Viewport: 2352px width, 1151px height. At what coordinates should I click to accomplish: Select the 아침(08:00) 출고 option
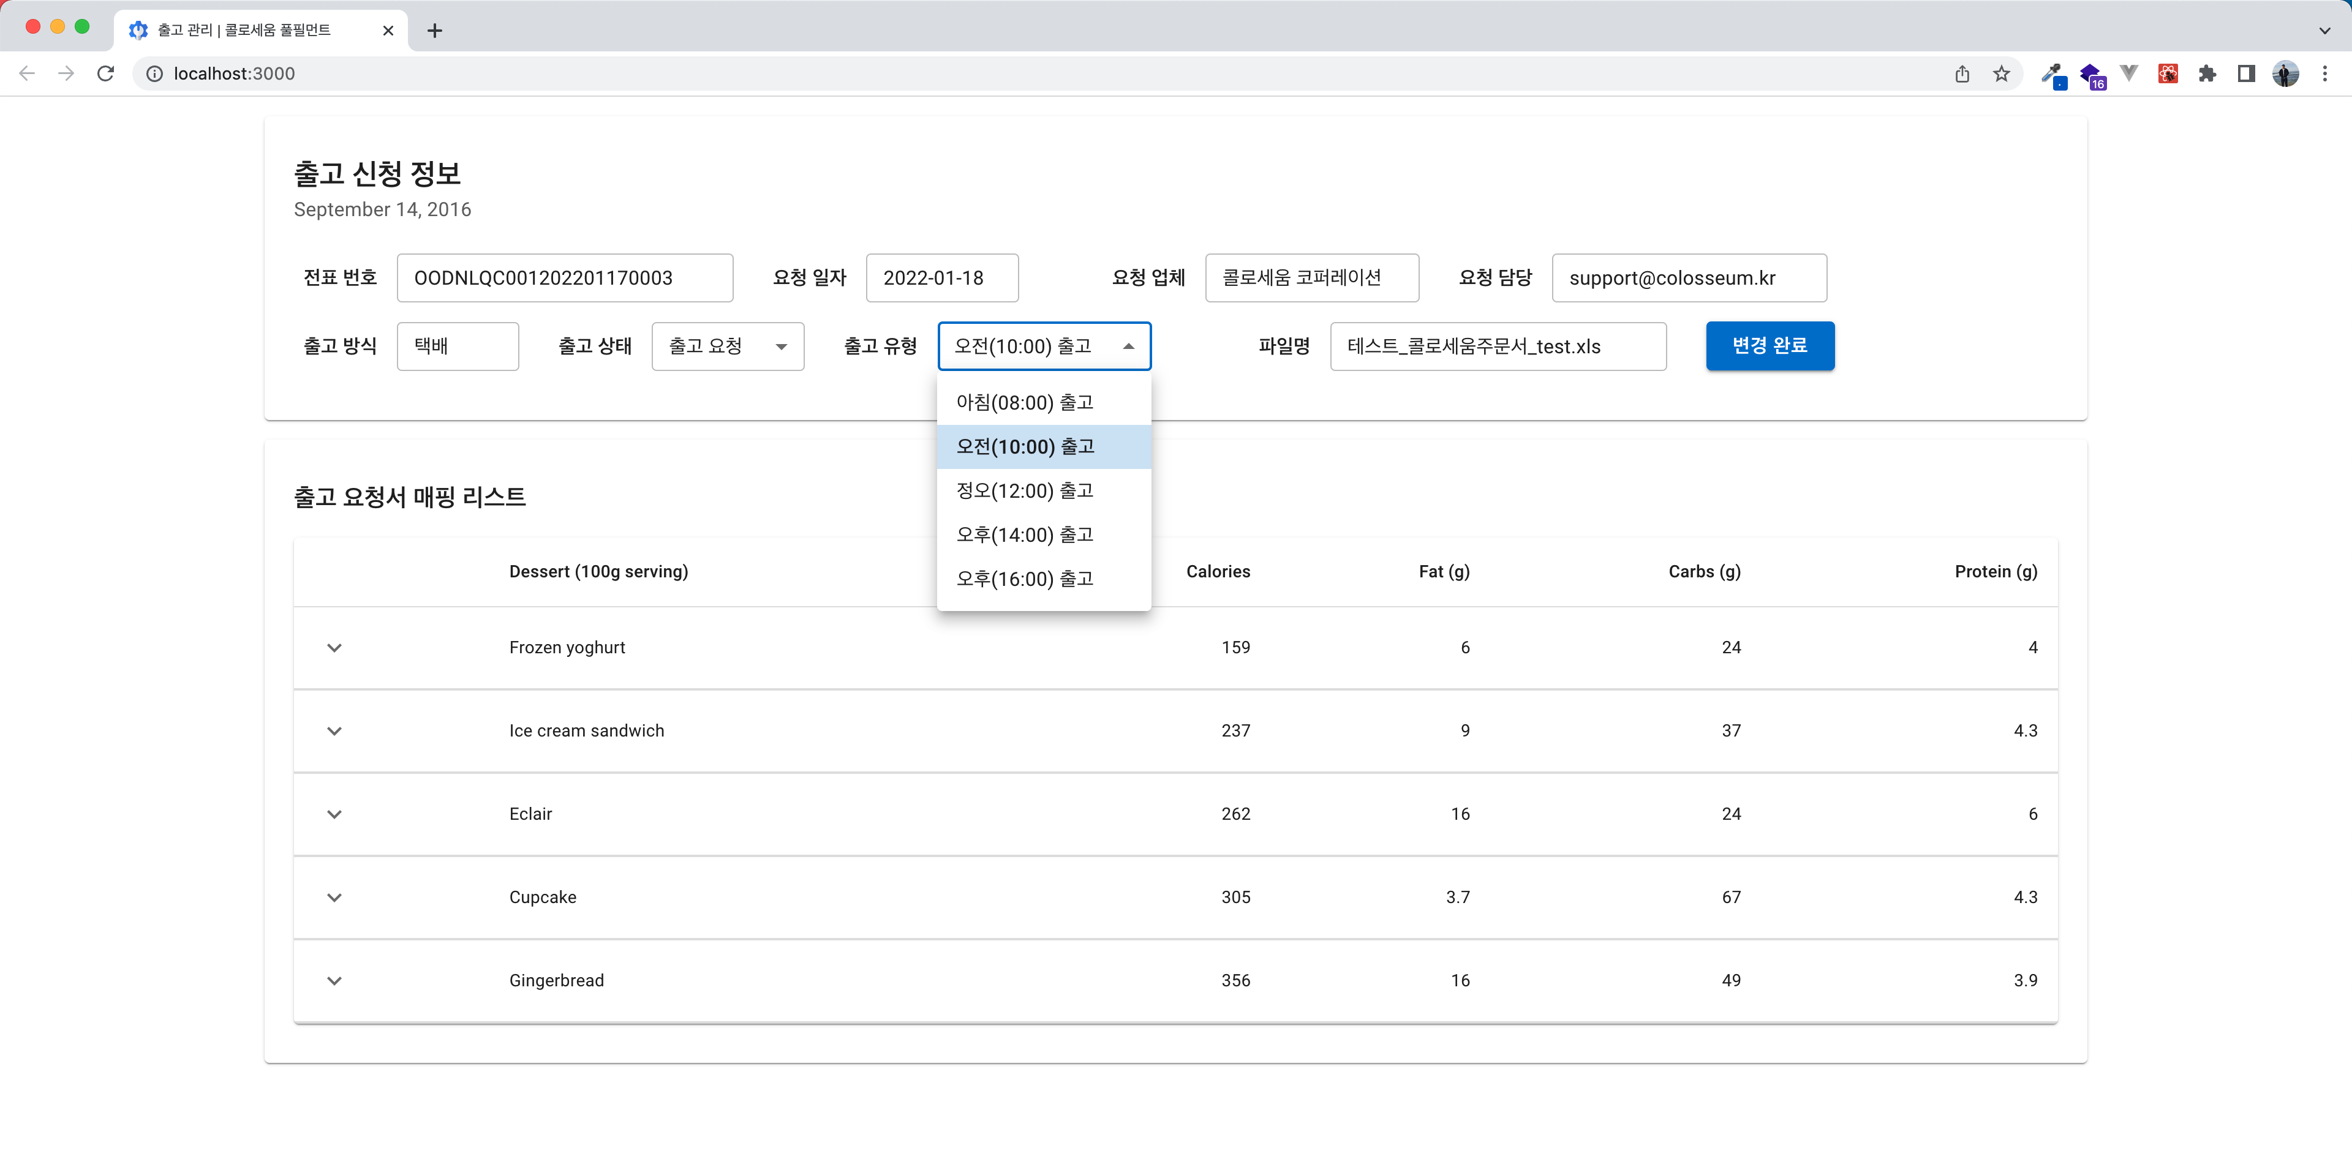point(1023,402)
